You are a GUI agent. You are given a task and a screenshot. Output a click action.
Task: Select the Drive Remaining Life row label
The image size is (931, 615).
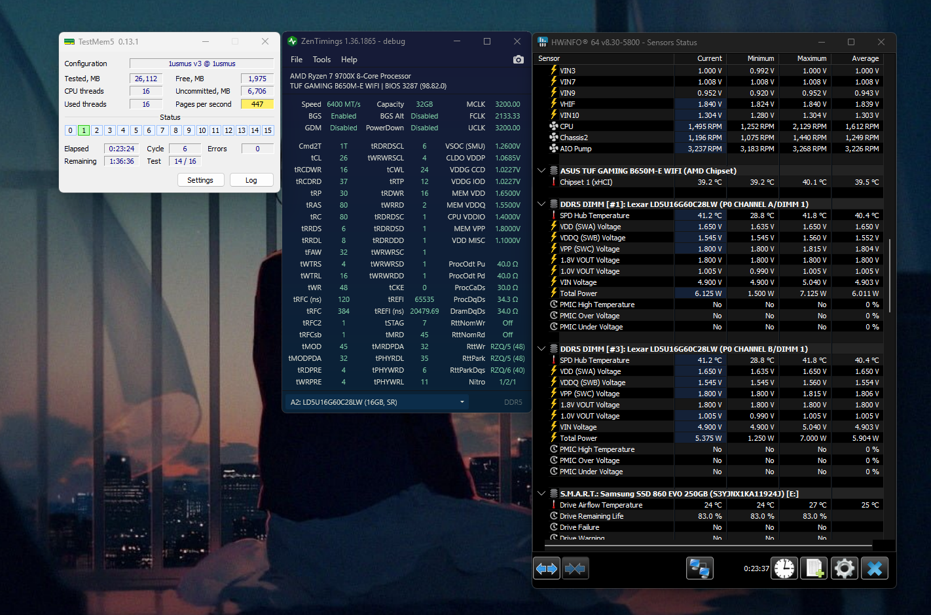tap(591, 516)
